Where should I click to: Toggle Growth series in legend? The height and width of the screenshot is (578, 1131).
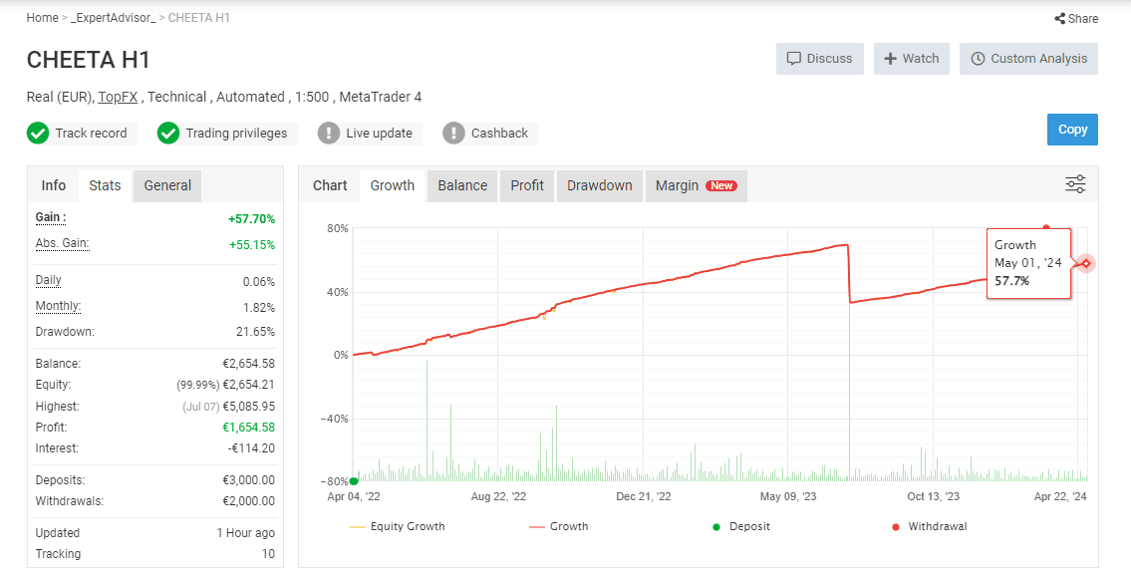tap(558, 527)
